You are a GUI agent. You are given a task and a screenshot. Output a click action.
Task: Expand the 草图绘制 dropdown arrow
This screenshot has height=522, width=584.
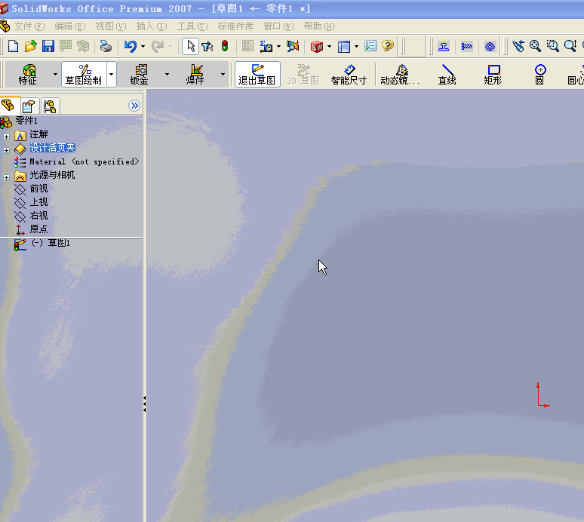pos(112,75)
